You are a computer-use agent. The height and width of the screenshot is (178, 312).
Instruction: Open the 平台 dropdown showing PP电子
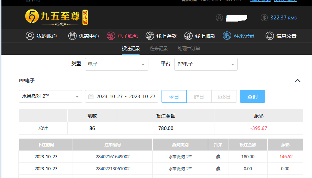point(206,64)
